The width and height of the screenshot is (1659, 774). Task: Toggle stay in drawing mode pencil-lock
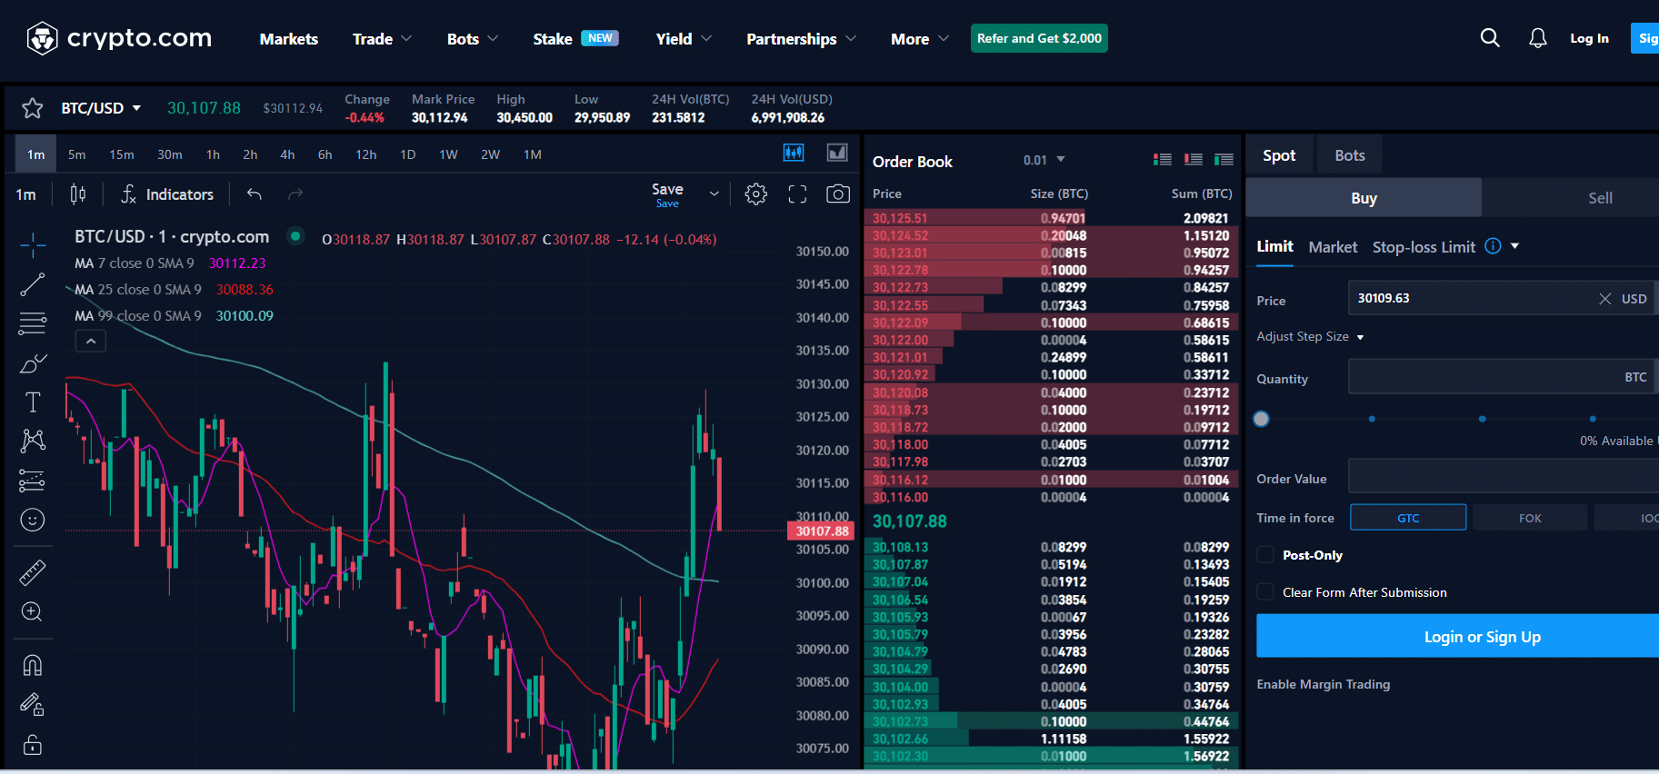pyautogui.click(x=33, y=705)
